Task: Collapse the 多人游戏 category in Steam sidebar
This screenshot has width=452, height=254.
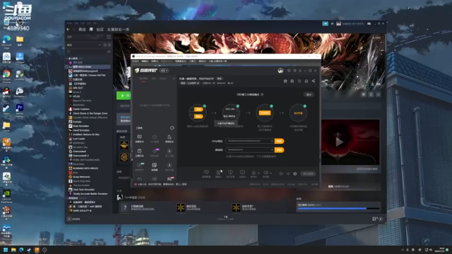Action: click(x=67, y=59)
